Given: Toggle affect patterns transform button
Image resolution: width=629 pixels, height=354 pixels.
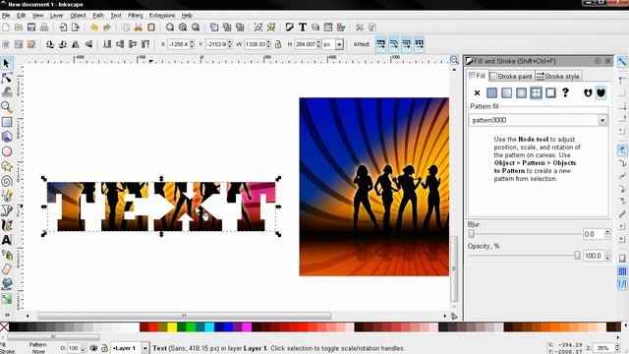Looking at the screenshot, I should [420, 44].
